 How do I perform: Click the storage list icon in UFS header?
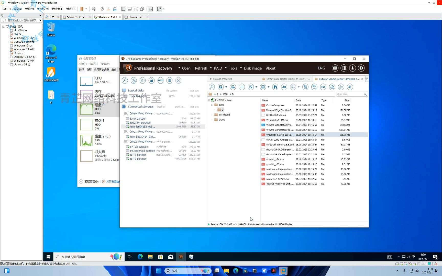pos(335,68)
